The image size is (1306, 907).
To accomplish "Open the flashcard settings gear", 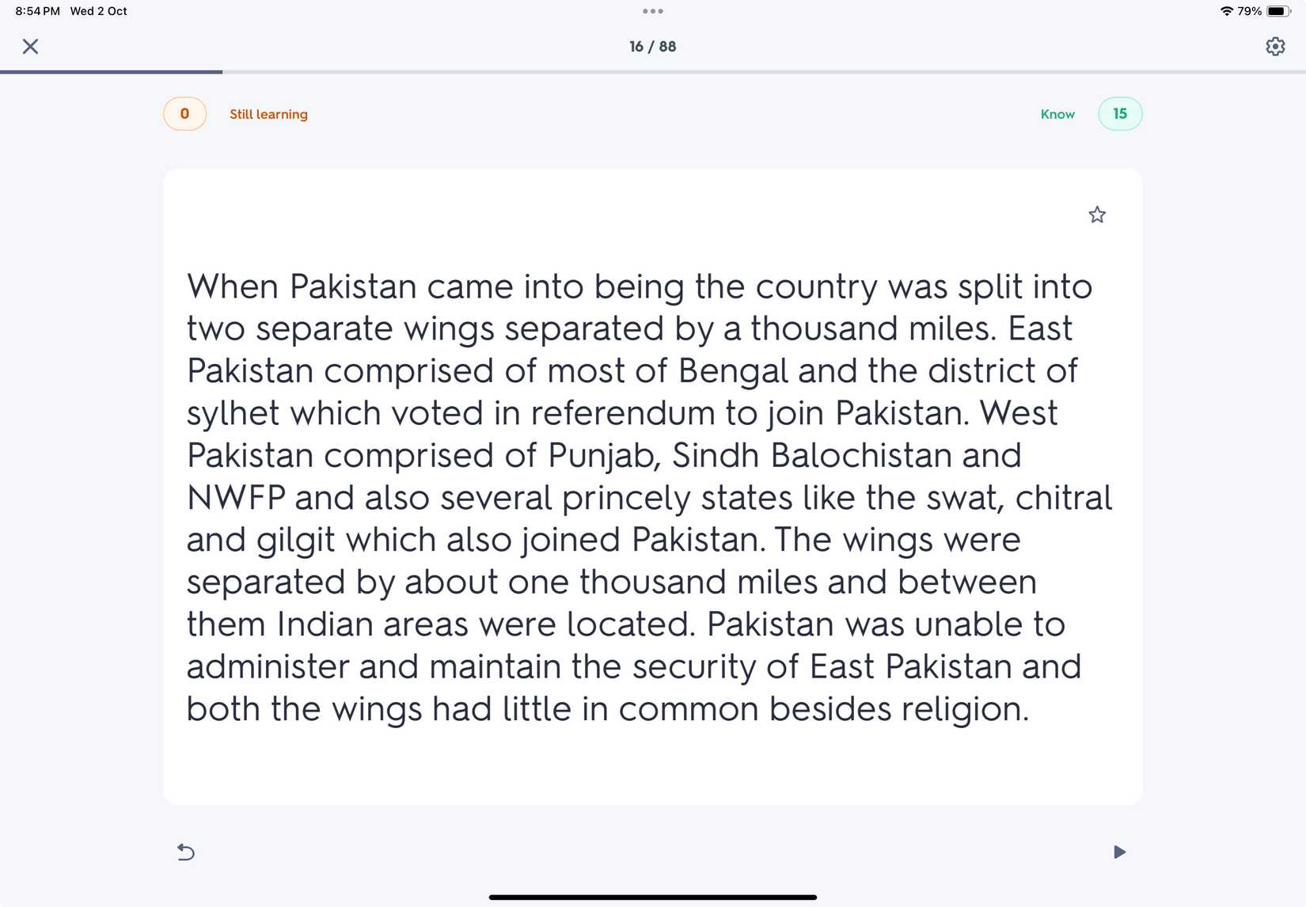I will (x=1275, y=47).
